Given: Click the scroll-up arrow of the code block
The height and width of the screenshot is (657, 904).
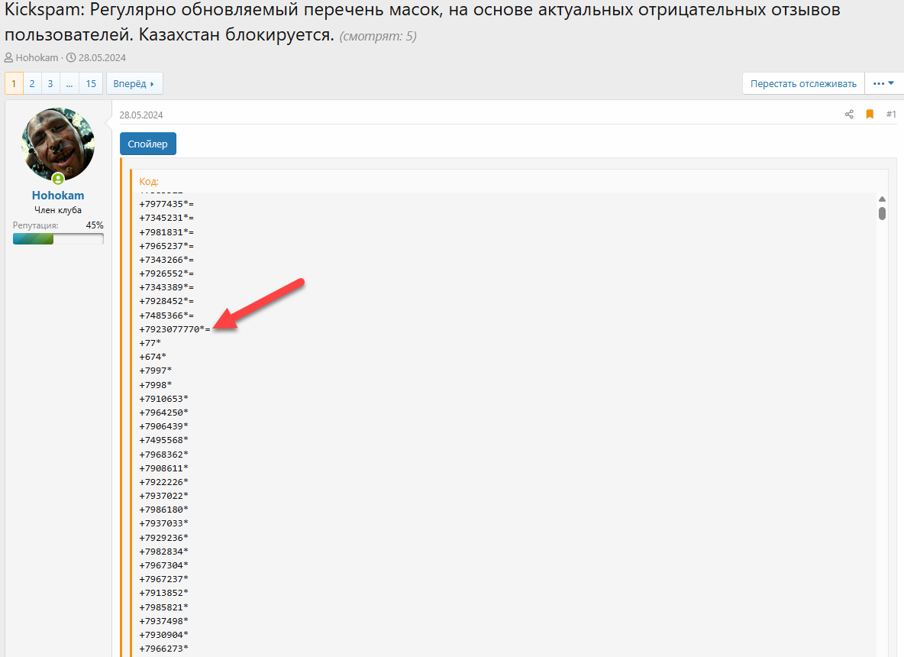Looking at the screenshot, I should (x=882, y=199).
